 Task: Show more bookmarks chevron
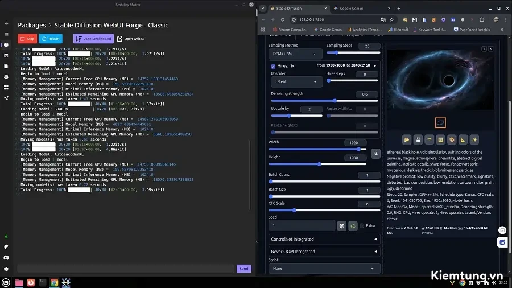(502, 30)
